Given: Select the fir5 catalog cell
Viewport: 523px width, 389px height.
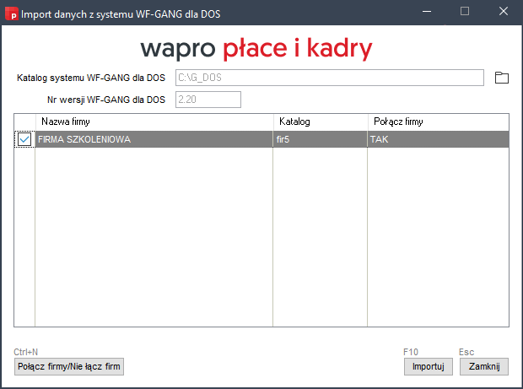Looking at the screenshot, I should click(321, 139).
